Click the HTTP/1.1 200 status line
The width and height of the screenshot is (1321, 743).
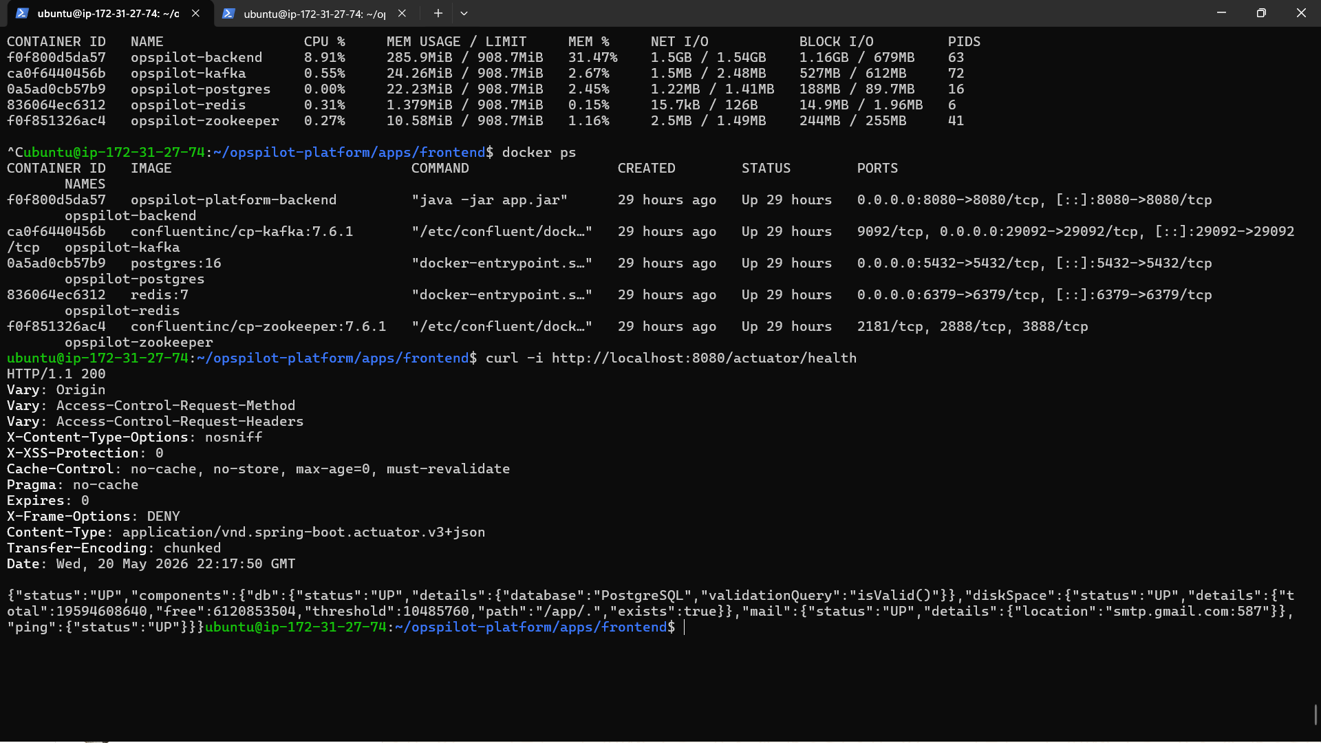coord(56,374)
